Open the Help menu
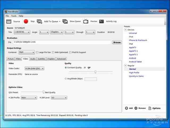Screen dimensions: 170x128 [x=21, y=16]
